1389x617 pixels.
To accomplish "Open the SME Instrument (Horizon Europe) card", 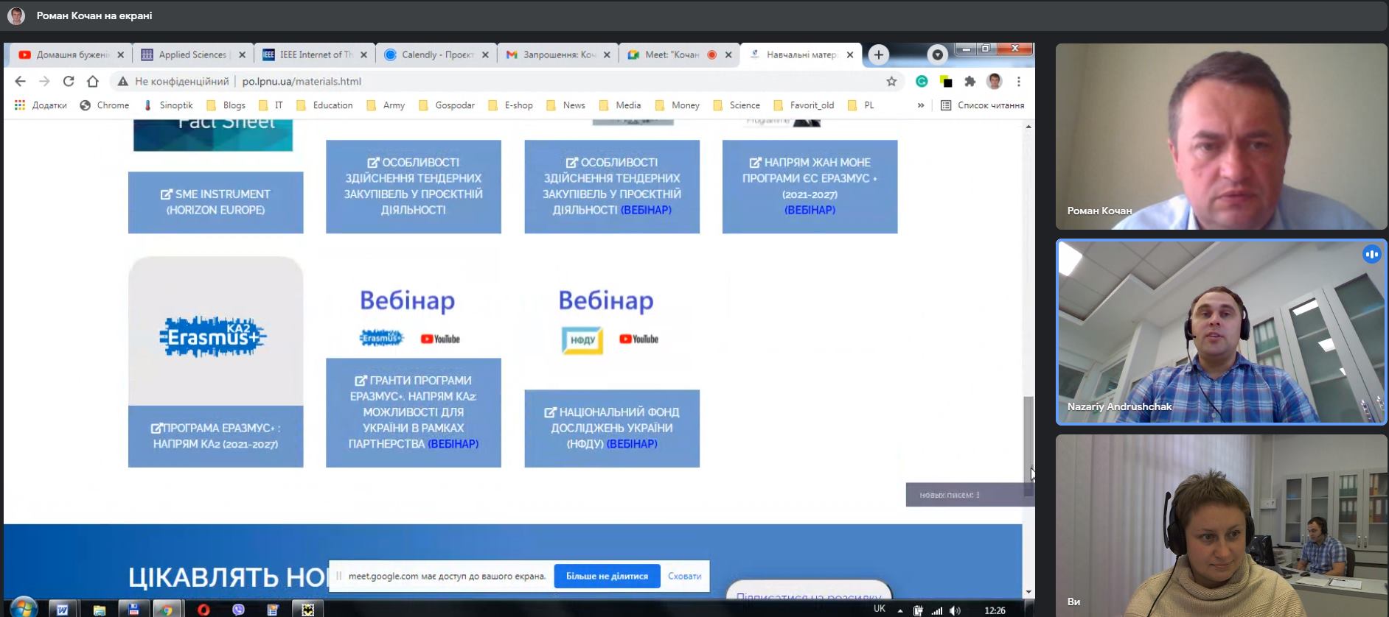I will click(215, 202).
